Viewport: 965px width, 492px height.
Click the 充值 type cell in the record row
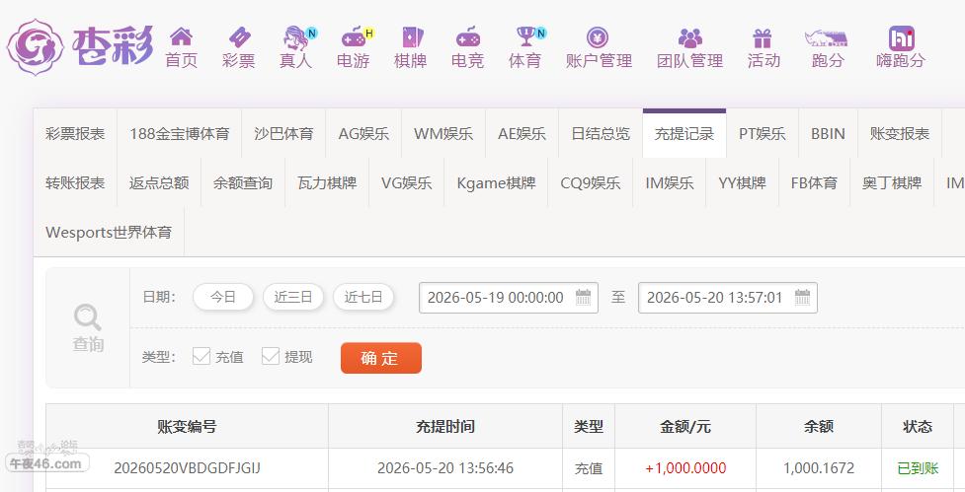click(x=589, y=468)
